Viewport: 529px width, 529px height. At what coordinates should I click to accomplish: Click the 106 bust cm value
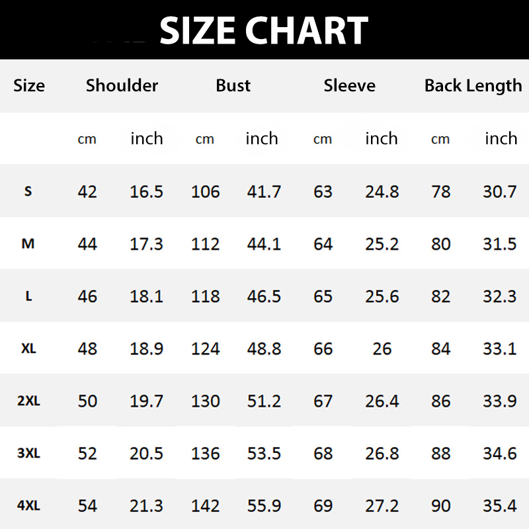[x=205, y=192]
